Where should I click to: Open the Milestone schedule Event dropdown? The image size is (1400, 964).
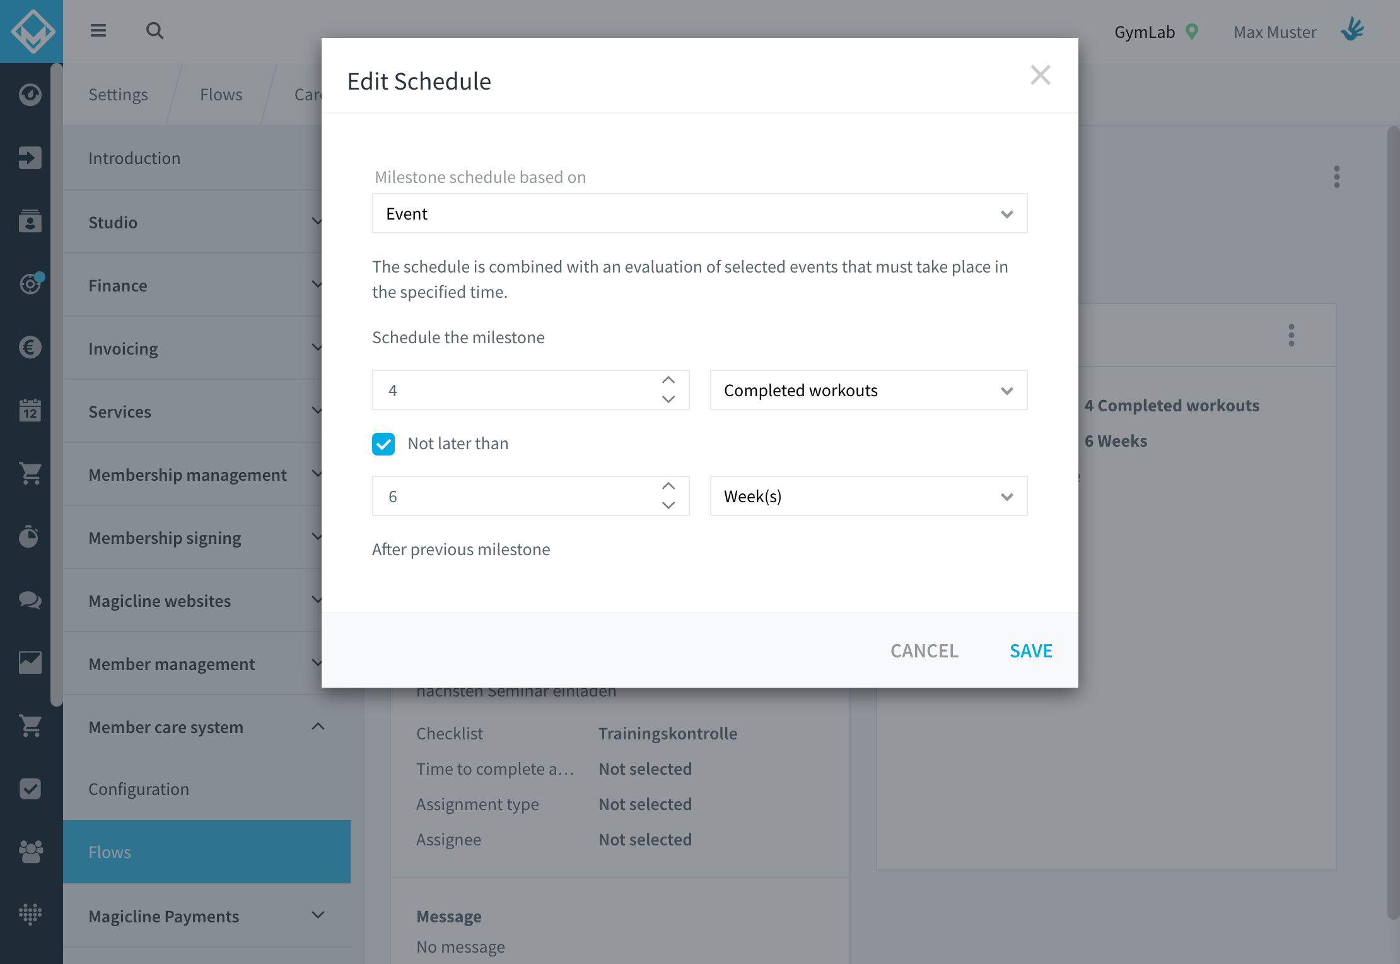point(699,213)
